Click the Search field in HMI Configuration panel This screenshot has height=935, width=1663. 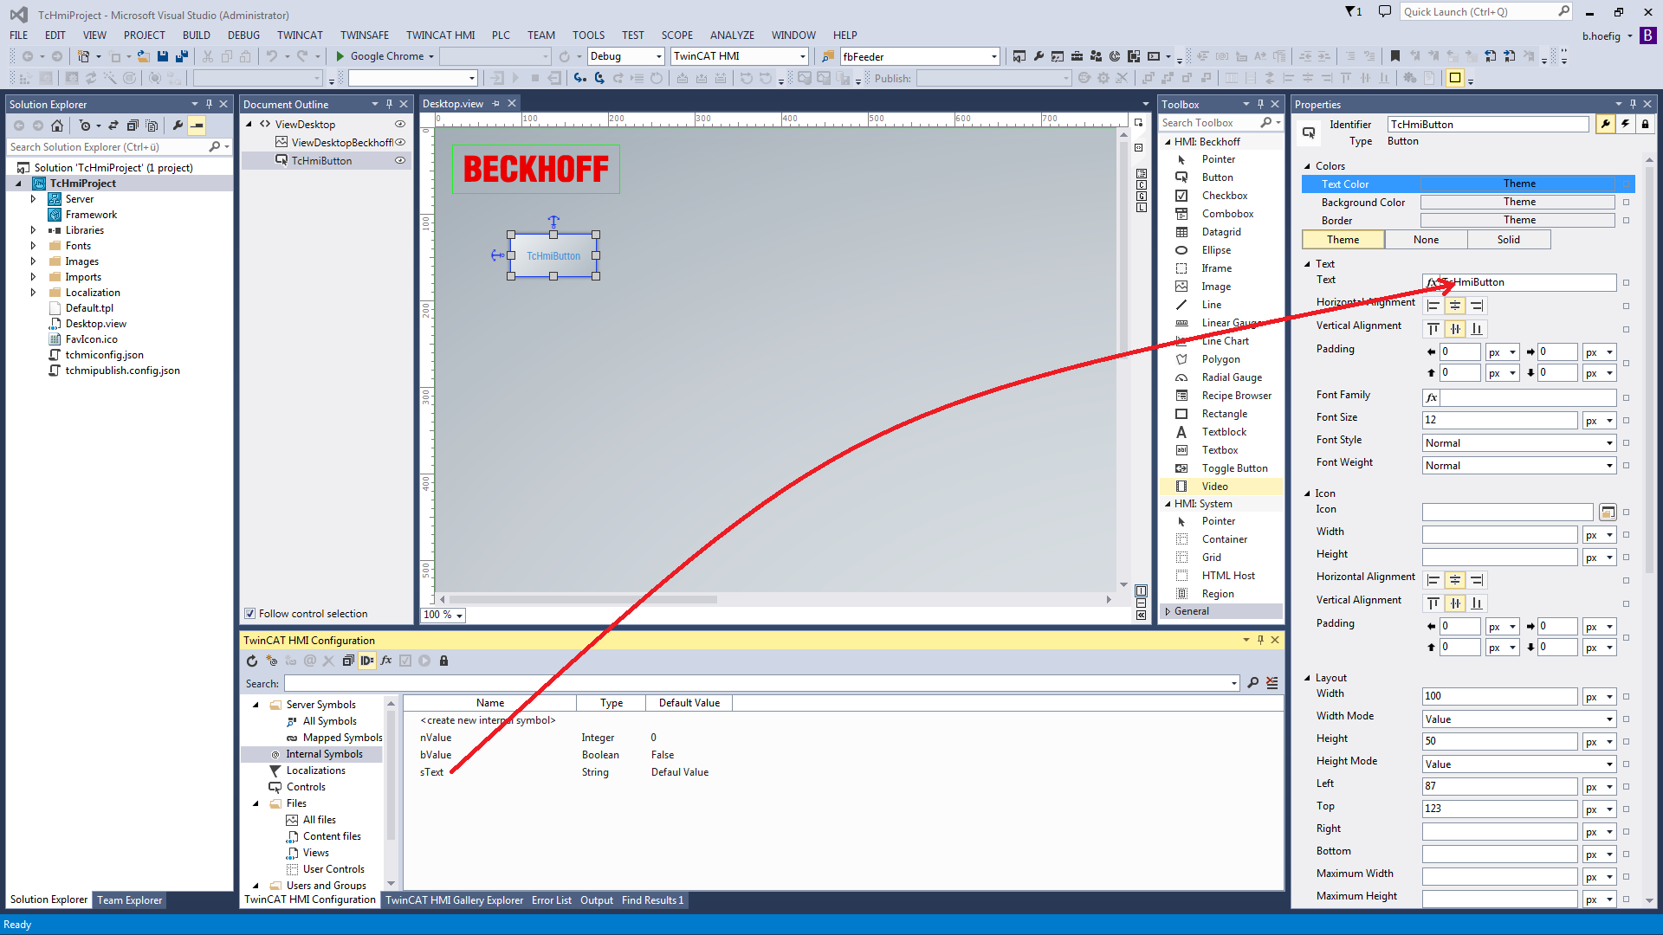760,683
